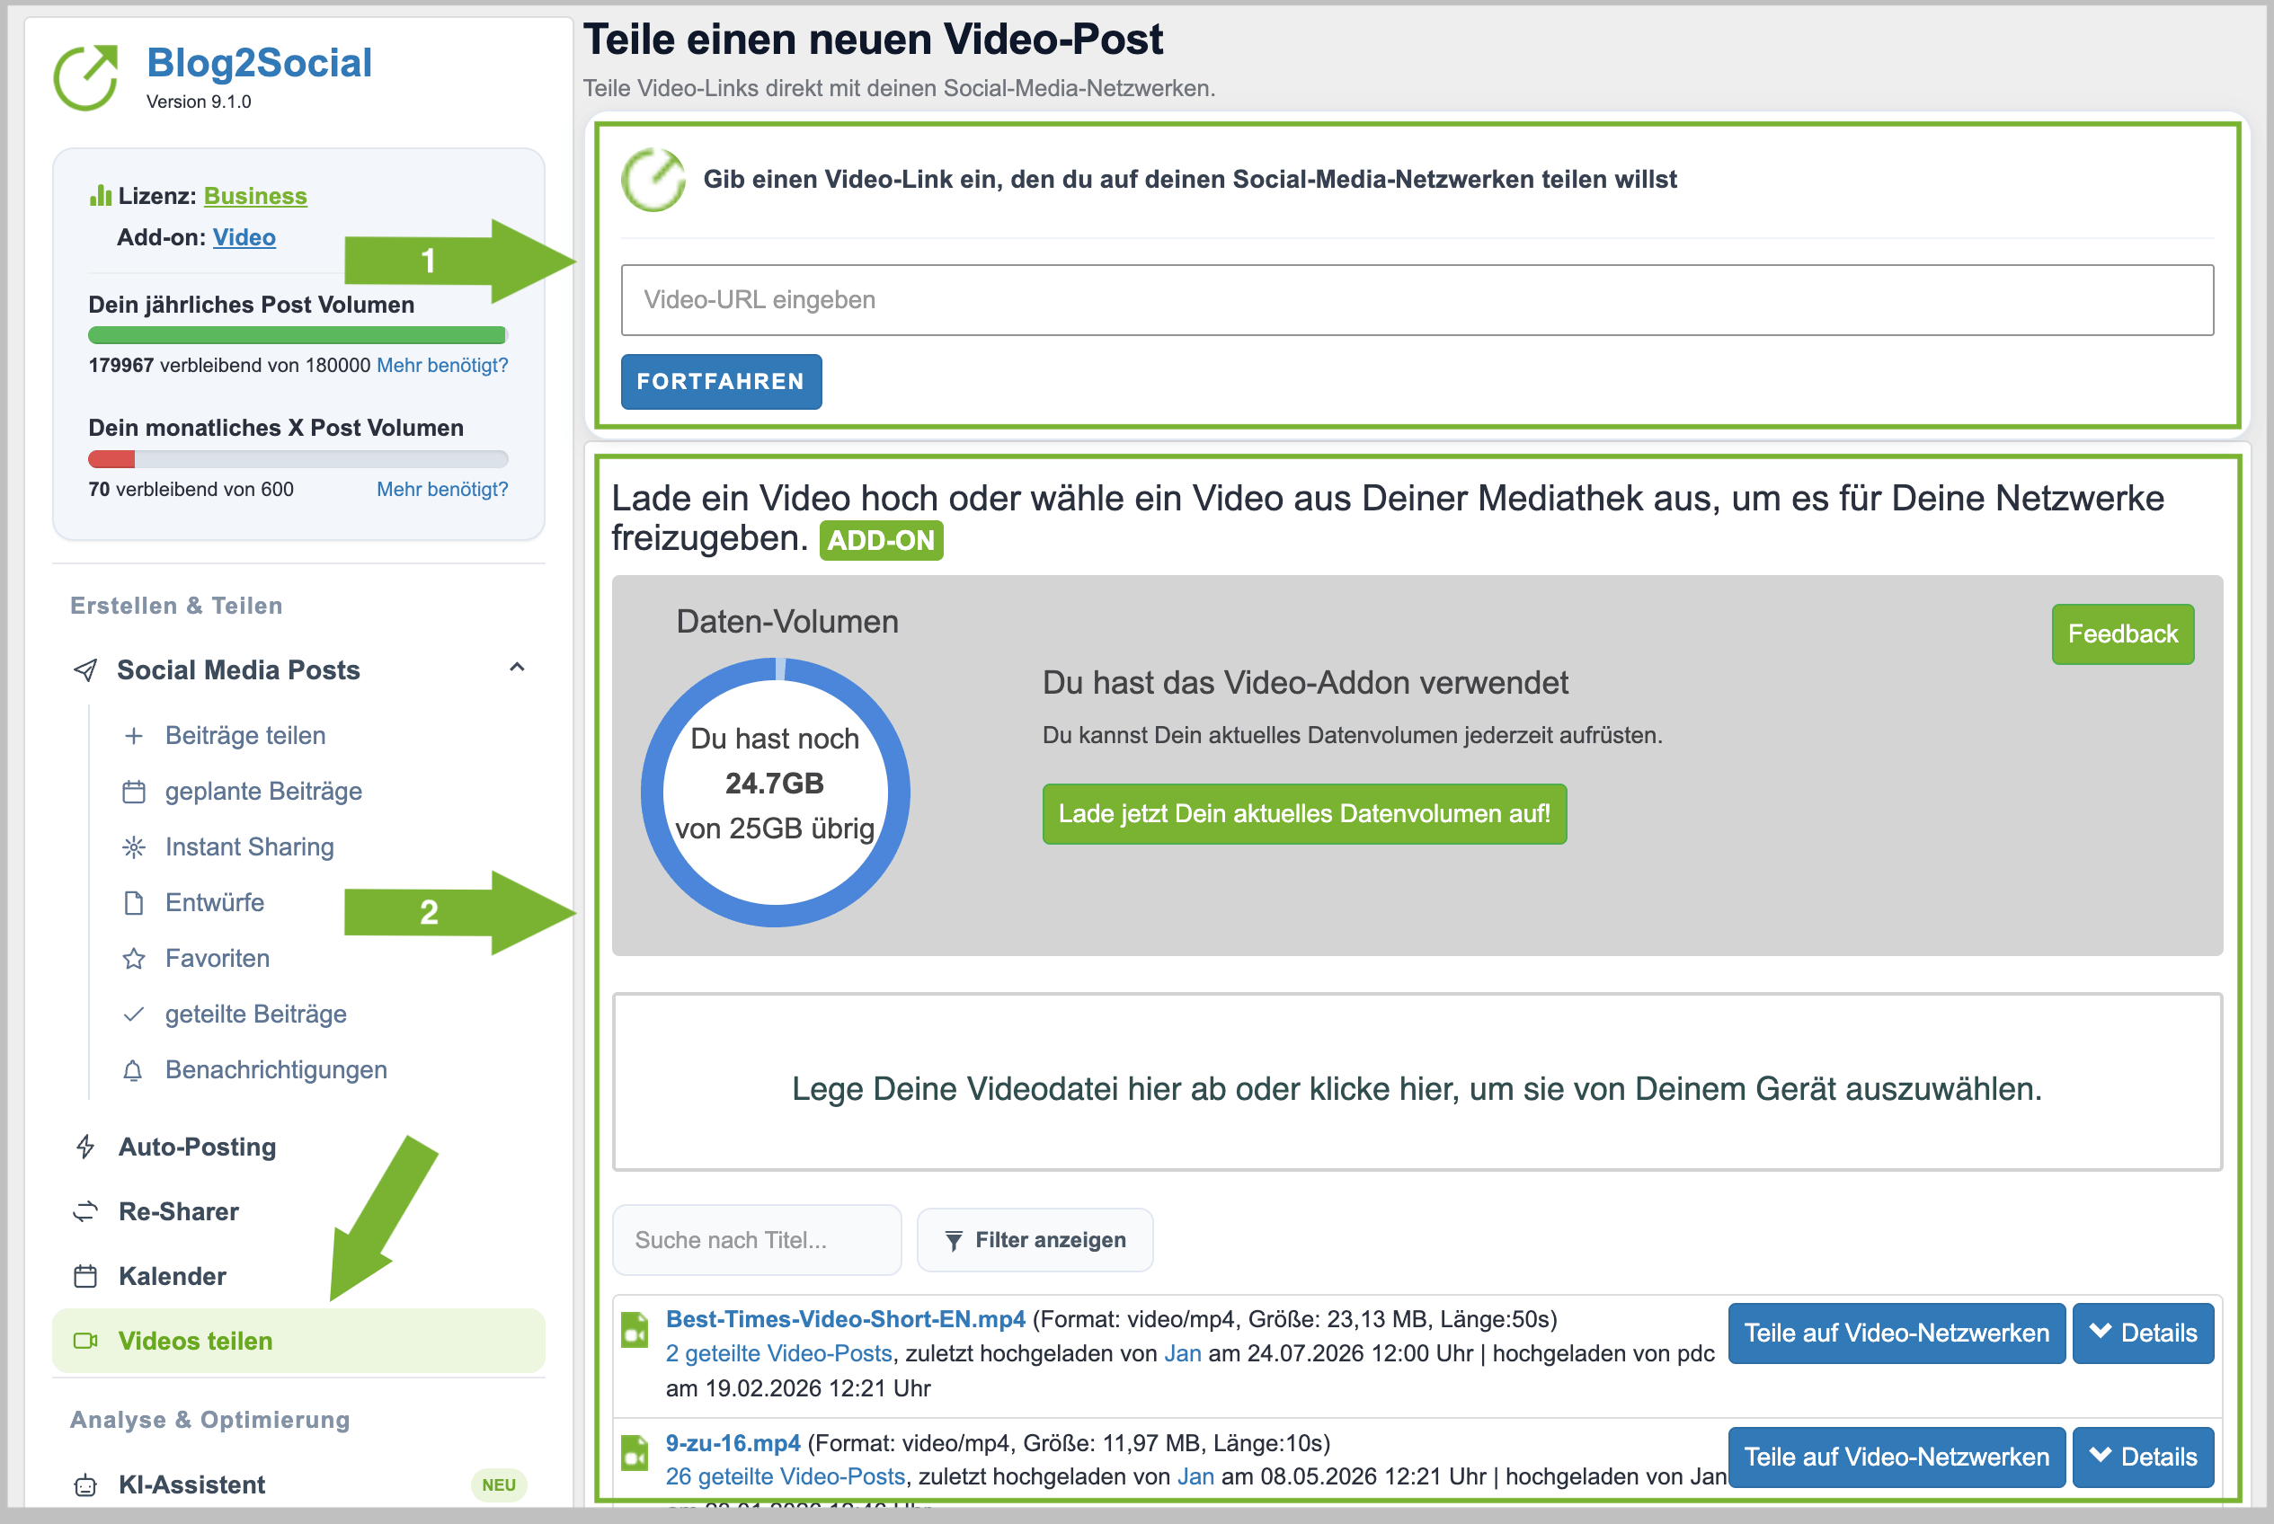The width and height of the screenshot is (2274, 1524).
Task: Share Best-Times-Video-Short-EN.mp4 on video networks
Action: [x=1896, y=1333]
